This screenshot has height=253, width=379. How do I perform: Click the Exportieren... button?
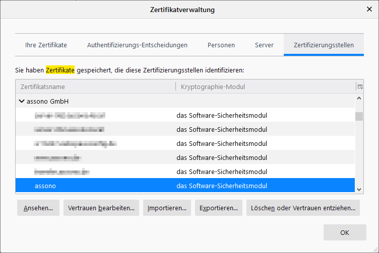click(219, 208)
